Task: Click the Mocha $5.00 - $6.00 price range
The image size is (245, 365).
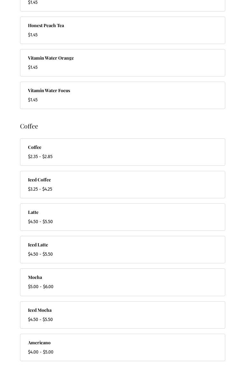Action: (41, 287)
